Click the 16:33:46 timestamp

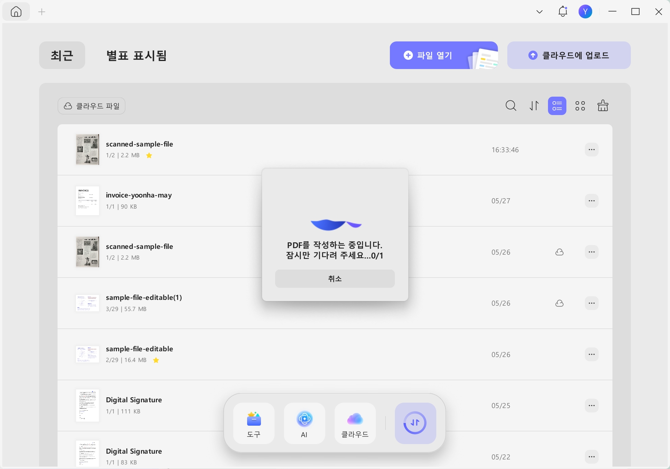point(505,150)
